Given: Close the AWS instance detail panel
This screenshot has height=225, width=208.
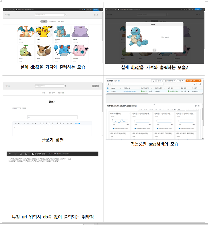Looking at the screenshot, I should [199, 106].
